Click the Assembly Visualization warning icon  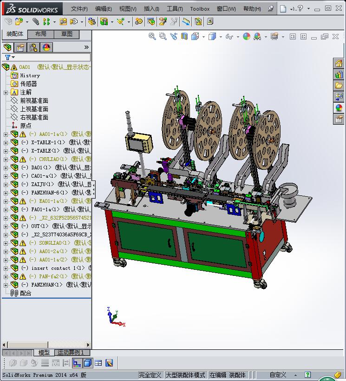(198, 21)
